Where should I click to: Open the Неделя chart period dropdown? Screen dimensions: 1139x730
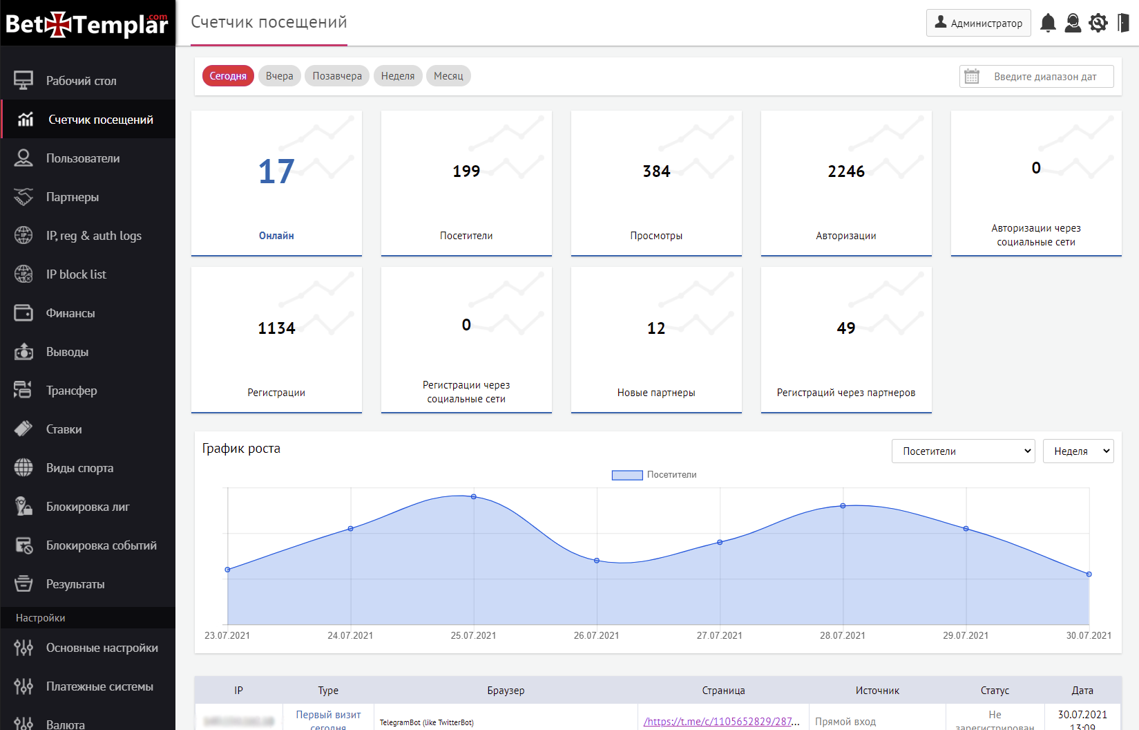click(1078, 451)
